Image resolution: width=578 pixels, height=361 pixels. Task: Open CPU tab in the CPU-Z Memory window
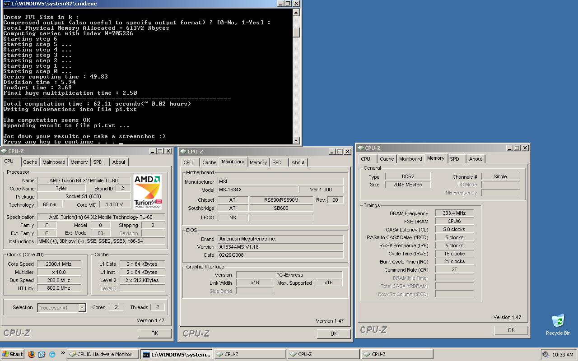click(x=366, y=159)
